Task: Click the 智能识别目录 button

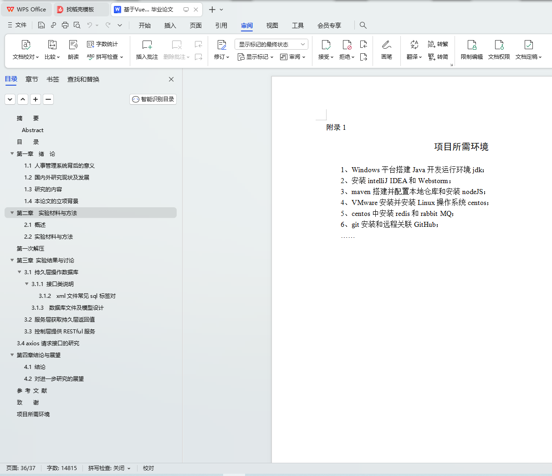Action: click(x=153, y=99)
